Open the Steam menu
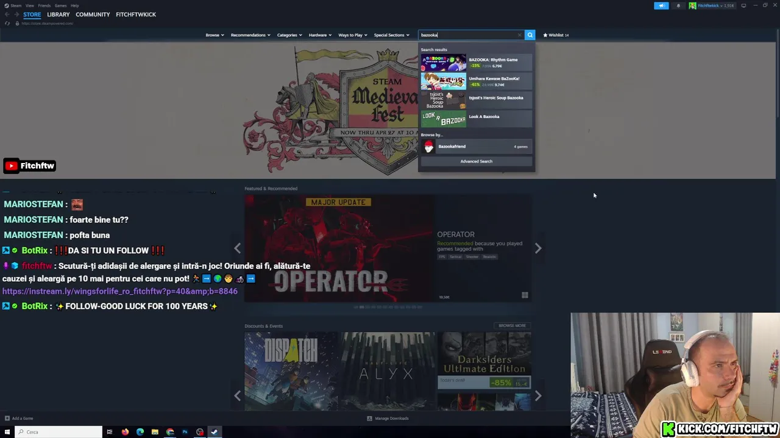The width and height of the screenshot is (780, 438). pyautogui.click(x=16, y=5)
